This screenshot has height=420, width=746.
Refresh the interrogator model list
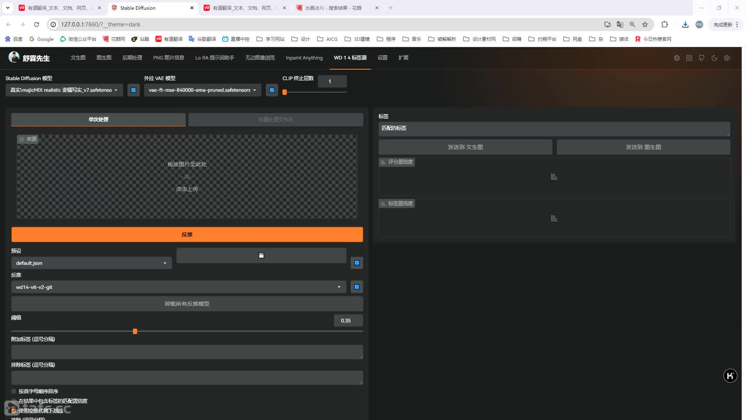tap(357, 287)
